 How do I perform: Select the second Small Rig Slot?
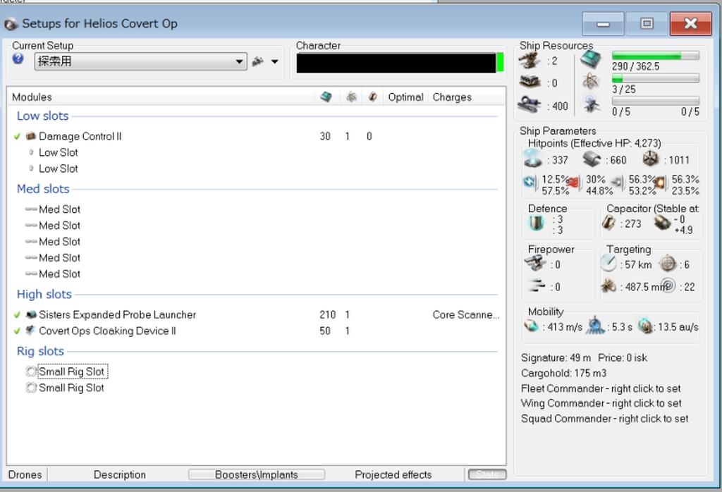click(71, 388)
